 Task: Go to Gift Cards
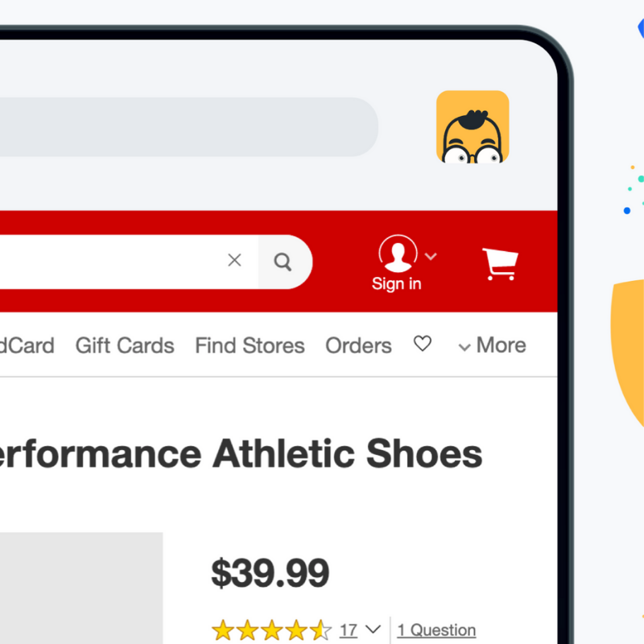click(x=125, y=345)
